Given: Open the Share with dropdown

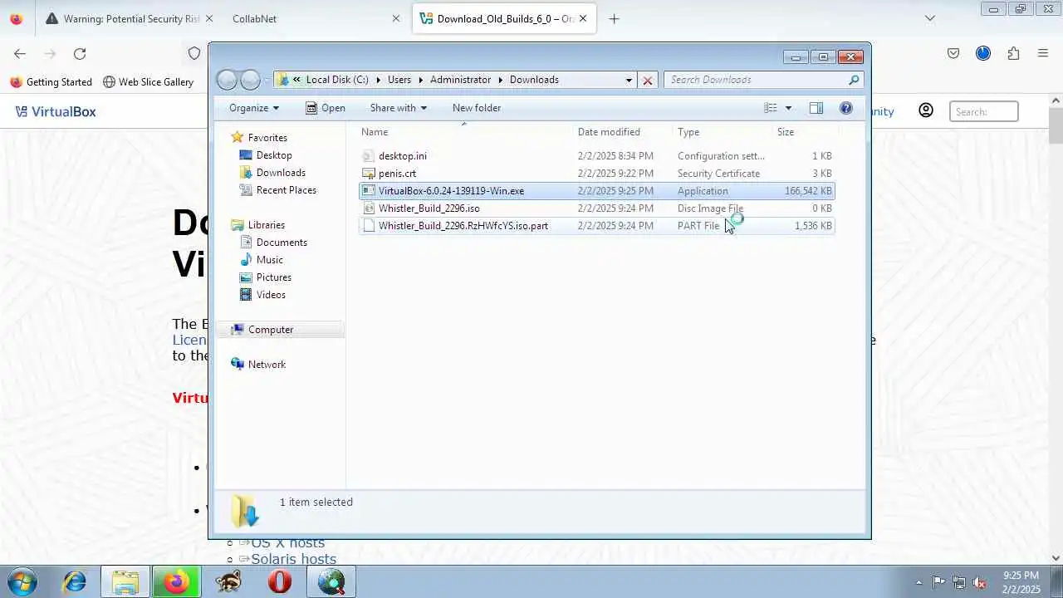Looking at the screenshot, I should coord(398,108).
